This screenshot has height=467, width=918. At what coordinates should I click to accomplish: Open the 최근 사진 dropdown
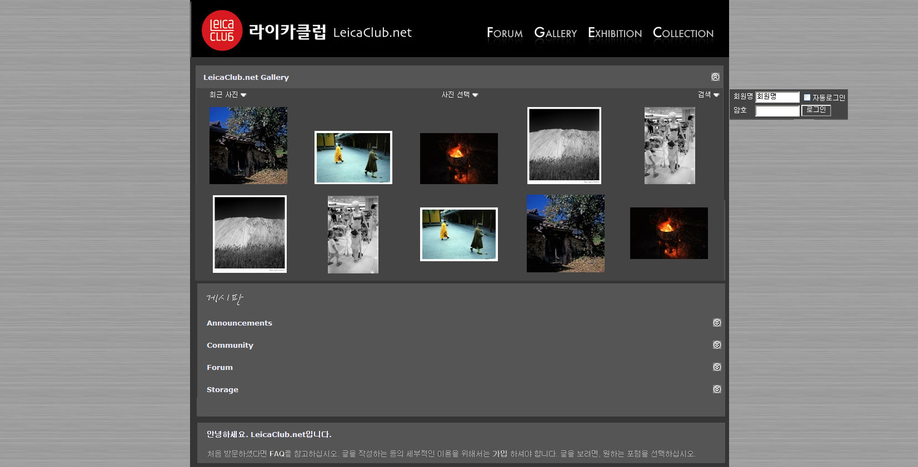228,95
